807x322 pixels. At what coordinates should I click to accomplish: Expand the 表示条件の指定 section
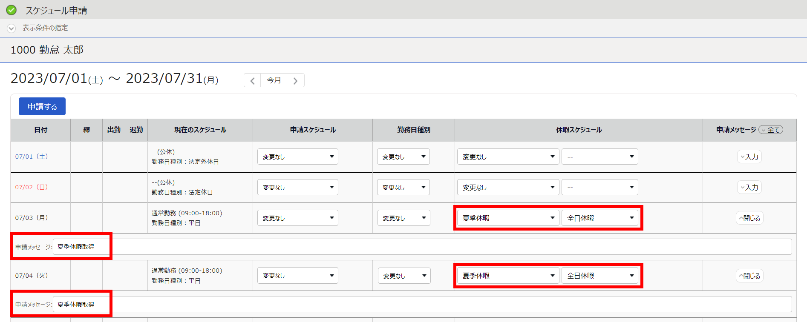[12, 28]
